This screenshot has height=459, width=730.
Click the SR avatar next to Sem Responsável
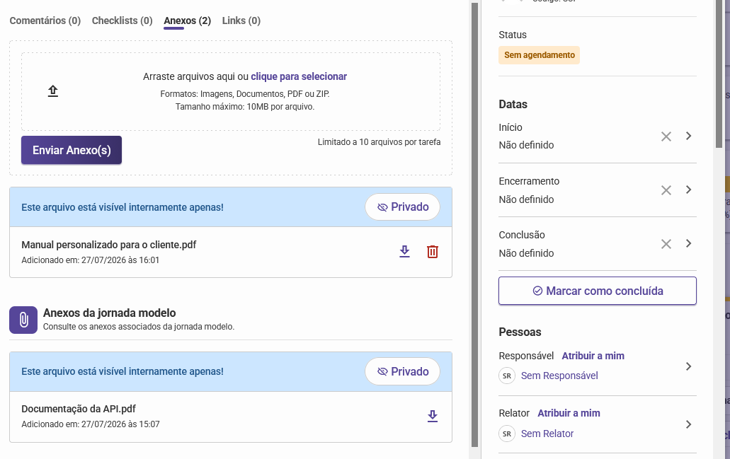click(x=507, y=376)
